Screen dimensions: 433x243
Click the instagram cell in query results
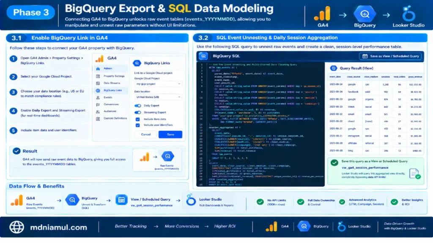pyautogui.click(x=354, y=136)
